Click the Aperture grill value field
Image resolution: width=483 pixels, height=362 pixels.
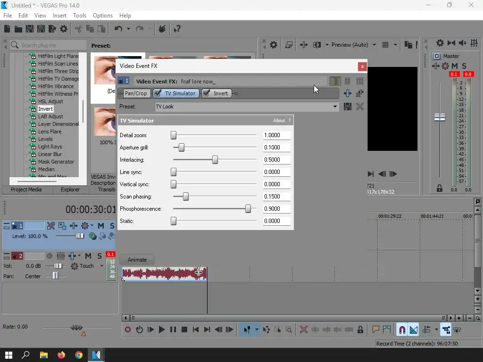[276, 148]
